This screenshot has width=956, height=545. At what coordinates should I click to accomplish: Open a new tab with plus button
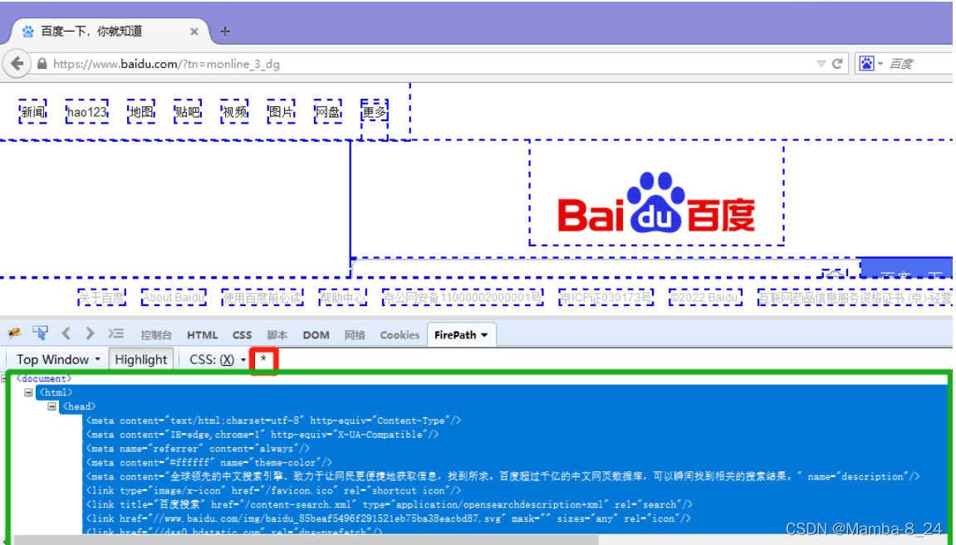click(225, 31)
